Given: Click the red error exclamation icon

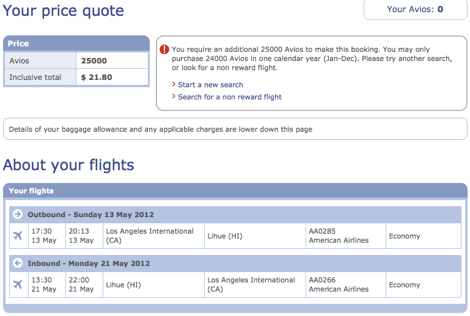Looking at the screenshot, I should click(164, 49).
